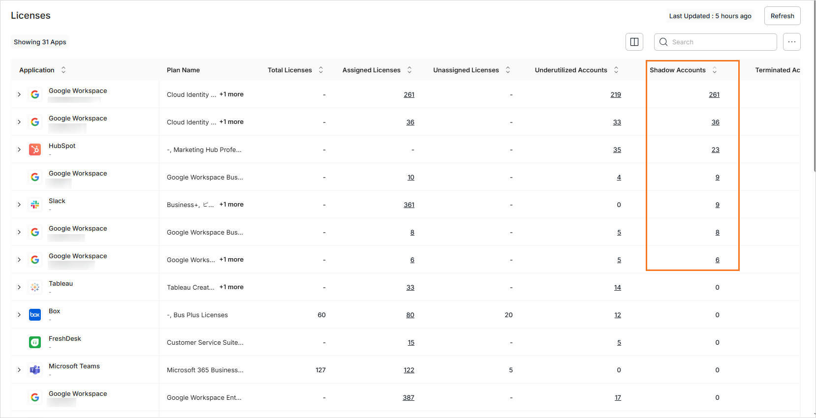The width and height of the screenshot is (816, 418).
Task: Click Last Updated 5 hours ago label
Action: 710,16
